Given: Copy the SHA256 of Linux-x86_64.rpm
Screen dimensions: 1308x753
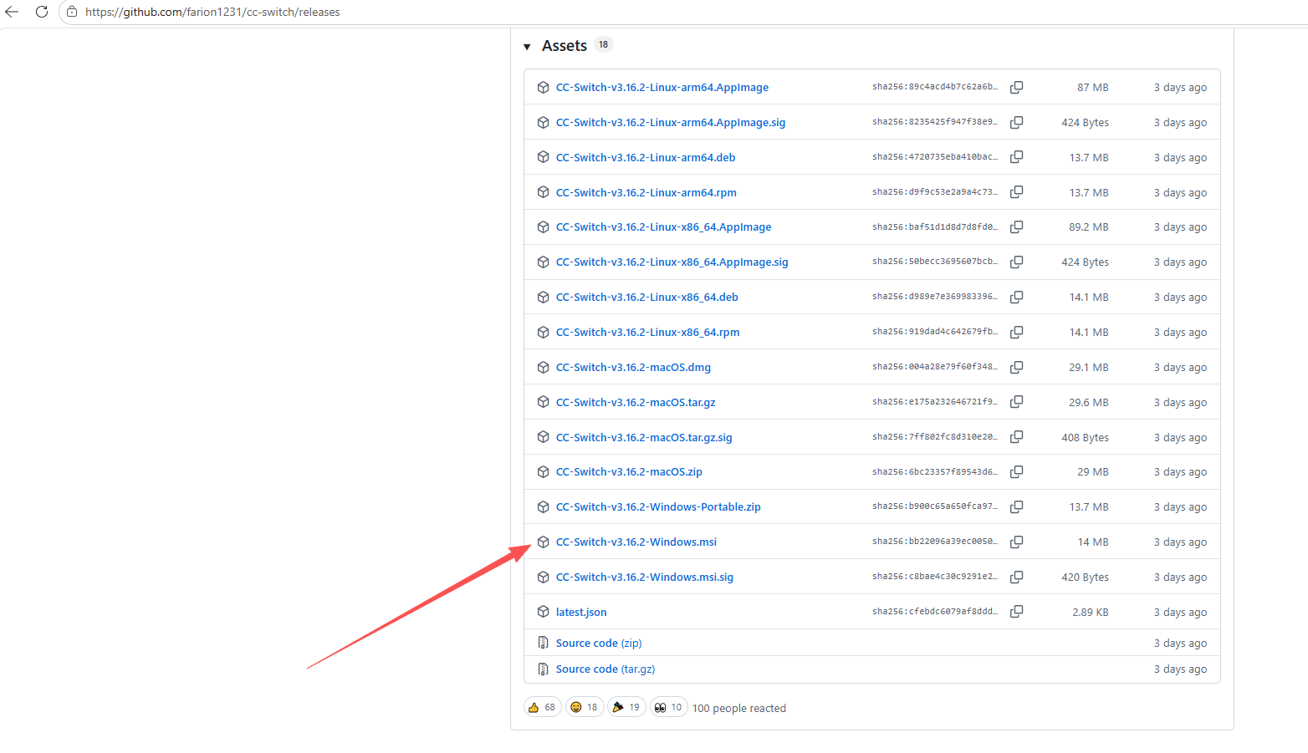Looking at the screenshot, I should [x=1017, y=333].
